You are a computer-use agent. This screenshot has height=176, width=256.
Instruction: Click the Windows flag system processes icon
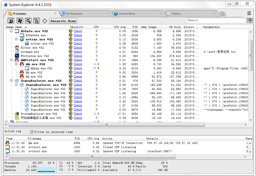[19, 20]
